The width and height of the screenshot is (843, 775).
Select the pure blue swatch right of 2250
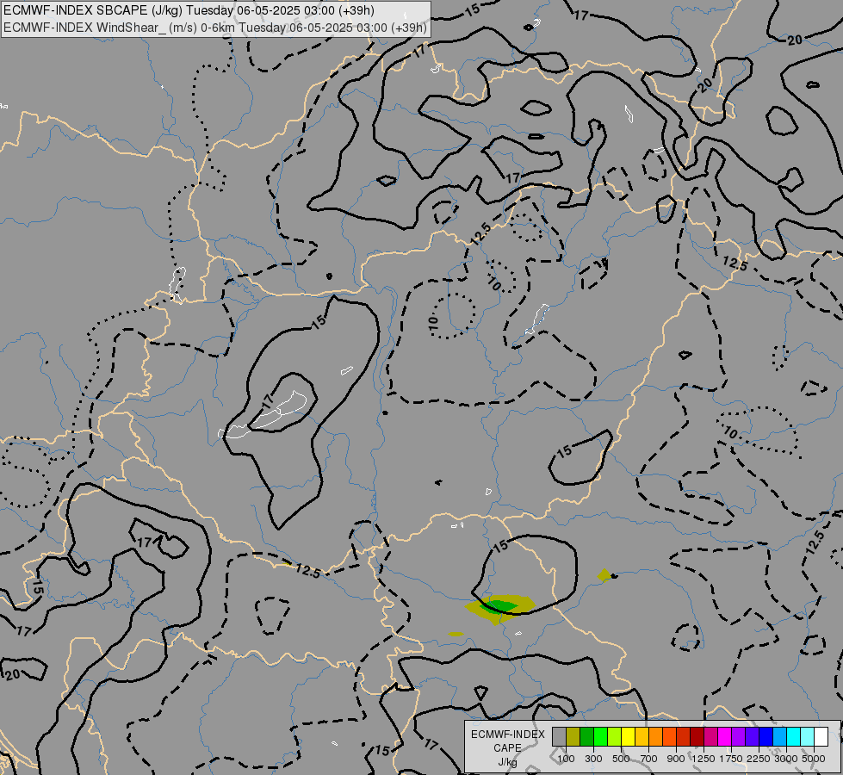click(766, 736)
